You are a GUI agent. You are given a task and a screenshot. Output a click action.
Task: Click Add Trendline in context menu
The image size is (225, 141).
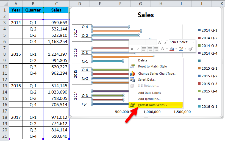[149, 99]
